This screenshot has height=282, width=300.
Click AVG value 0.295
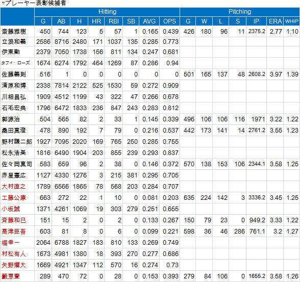coord(150,175)
